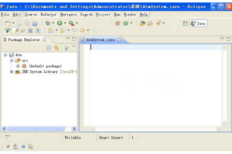
Task: Minimize the Package Explorer panel
Action: [x=68, y=38]
